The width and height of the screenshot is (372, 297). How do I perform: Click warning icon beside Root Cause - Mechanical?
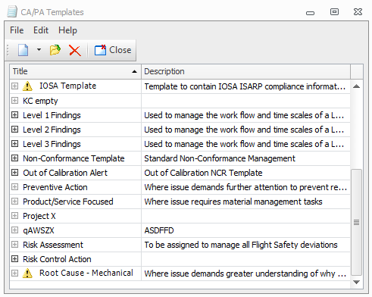(x=27, y=274)
